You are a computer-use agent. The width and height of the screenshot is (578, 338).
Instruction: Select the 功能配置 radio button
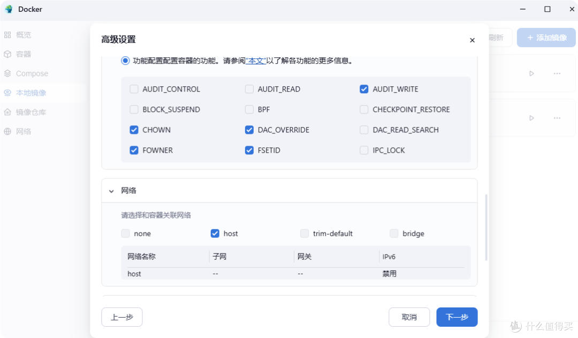124,60
